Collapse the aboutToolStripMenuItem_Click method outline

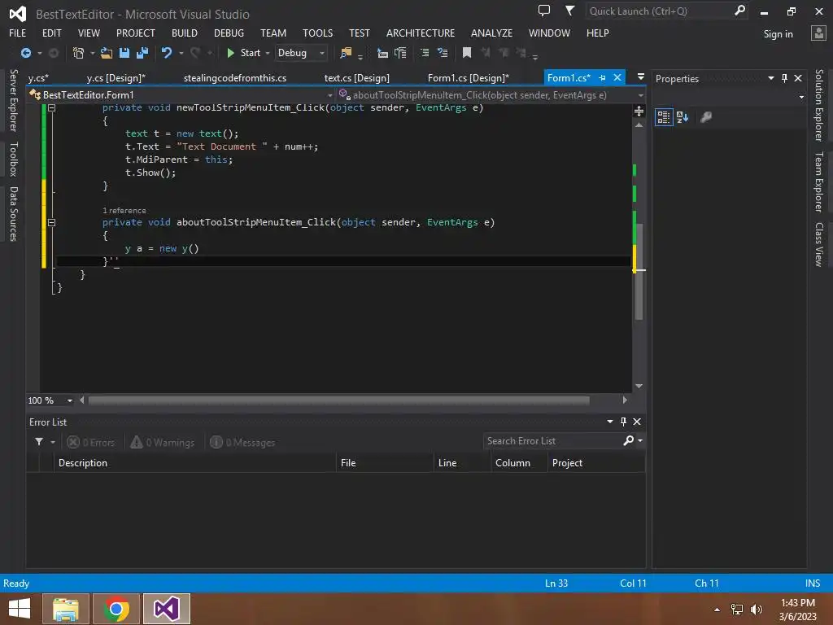tap(51, 223)
